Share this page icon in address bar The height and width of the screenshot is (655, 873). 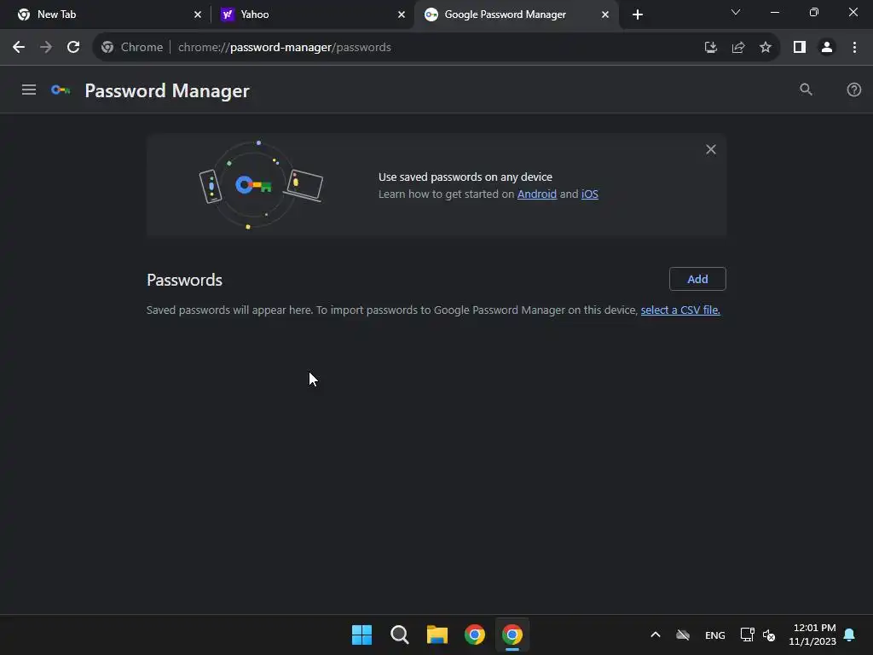click(738, 48)
